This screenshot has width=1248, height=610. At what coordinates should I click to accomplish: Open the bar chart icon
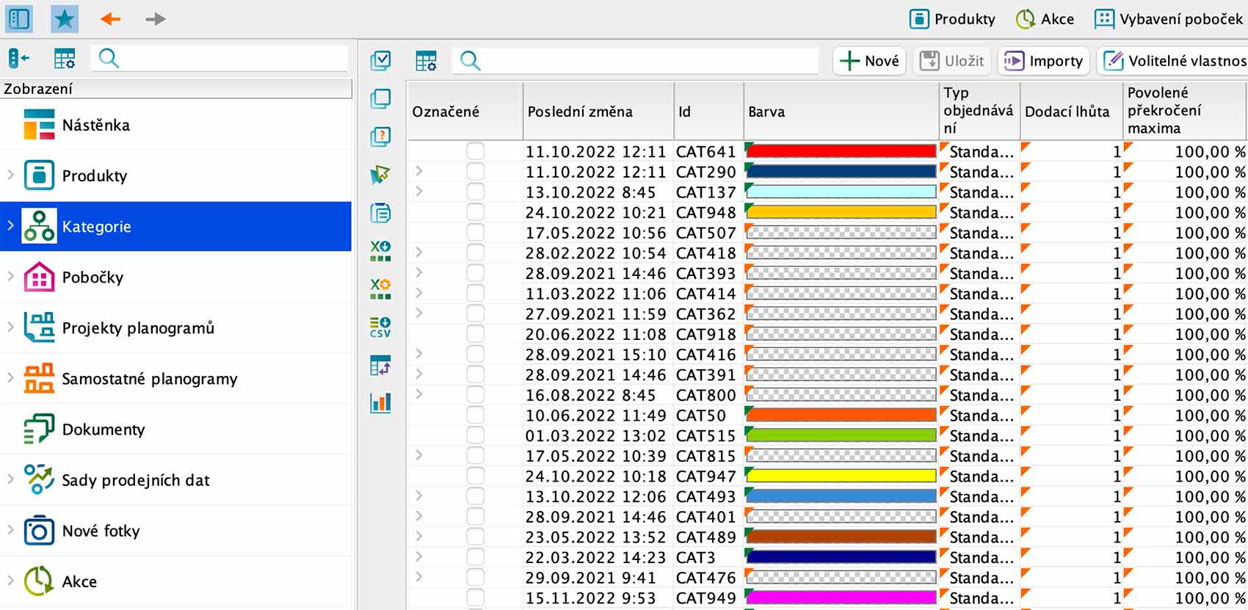tap(380, 402)
